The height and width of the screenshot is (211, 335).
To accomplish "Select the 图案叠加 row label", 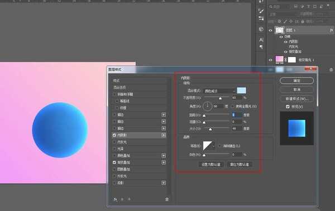I will [123, 169].
